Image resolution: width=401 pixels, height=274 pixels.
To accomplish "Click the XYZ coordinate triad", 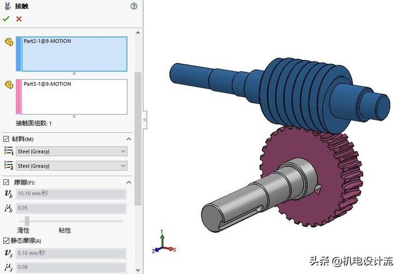I will tap(164, 241).
